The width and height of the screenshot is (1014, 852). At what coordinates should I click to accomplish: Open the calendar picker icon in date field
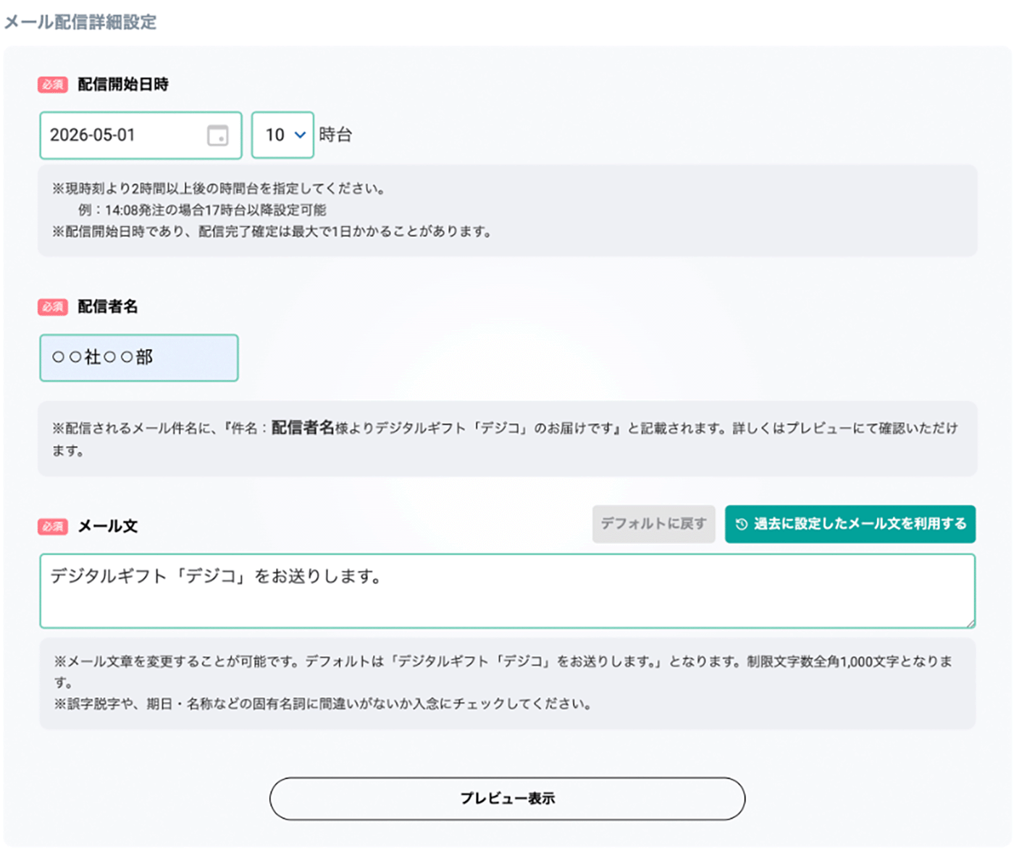[x=217, y=135]
